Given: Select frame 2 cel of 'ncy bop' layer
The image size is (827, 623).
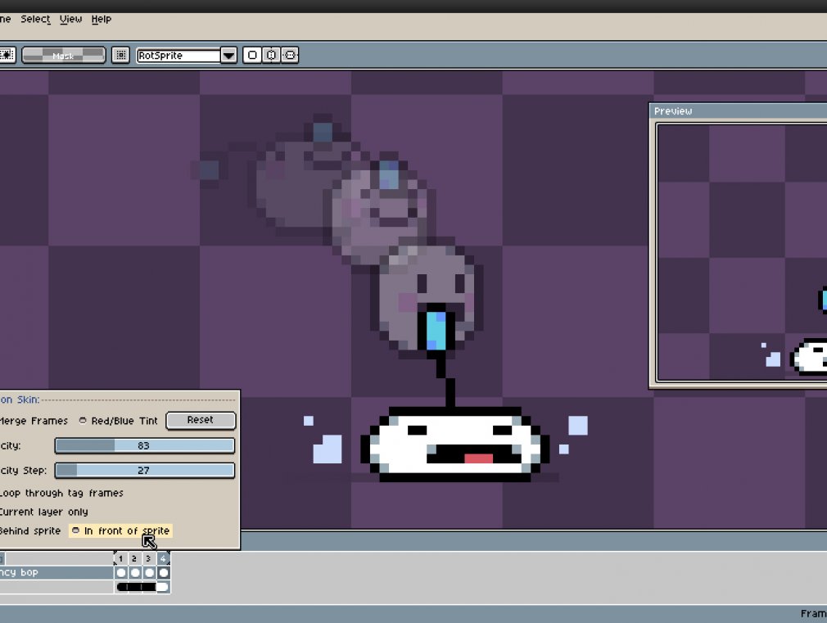Looking at the screenshot, I should [135, 572].
